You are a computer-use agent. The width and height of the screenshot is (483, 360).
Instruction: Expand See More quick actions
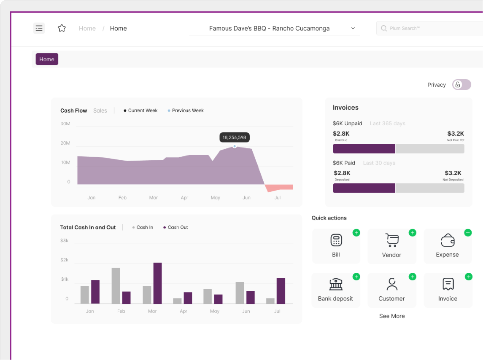click(392, 316)
